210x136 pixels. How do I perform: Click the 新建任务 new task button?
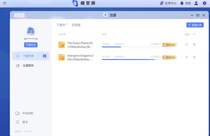pos(195,25)
